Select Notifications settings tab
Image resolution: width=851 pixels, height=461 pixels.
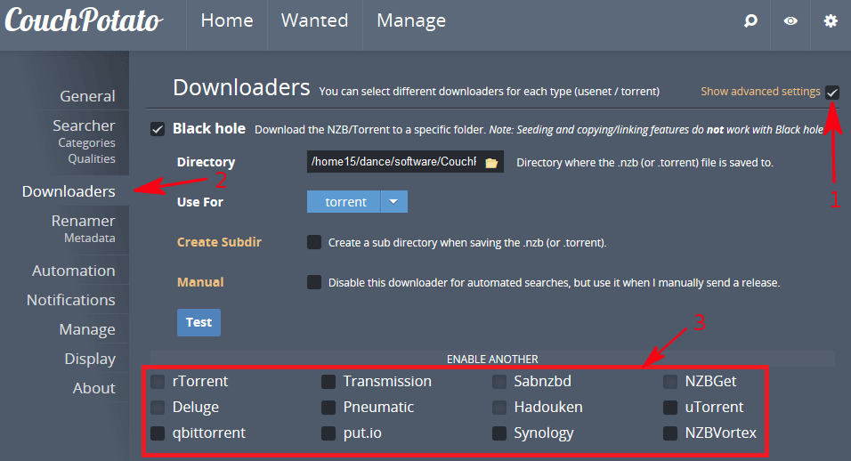[71, 300]
